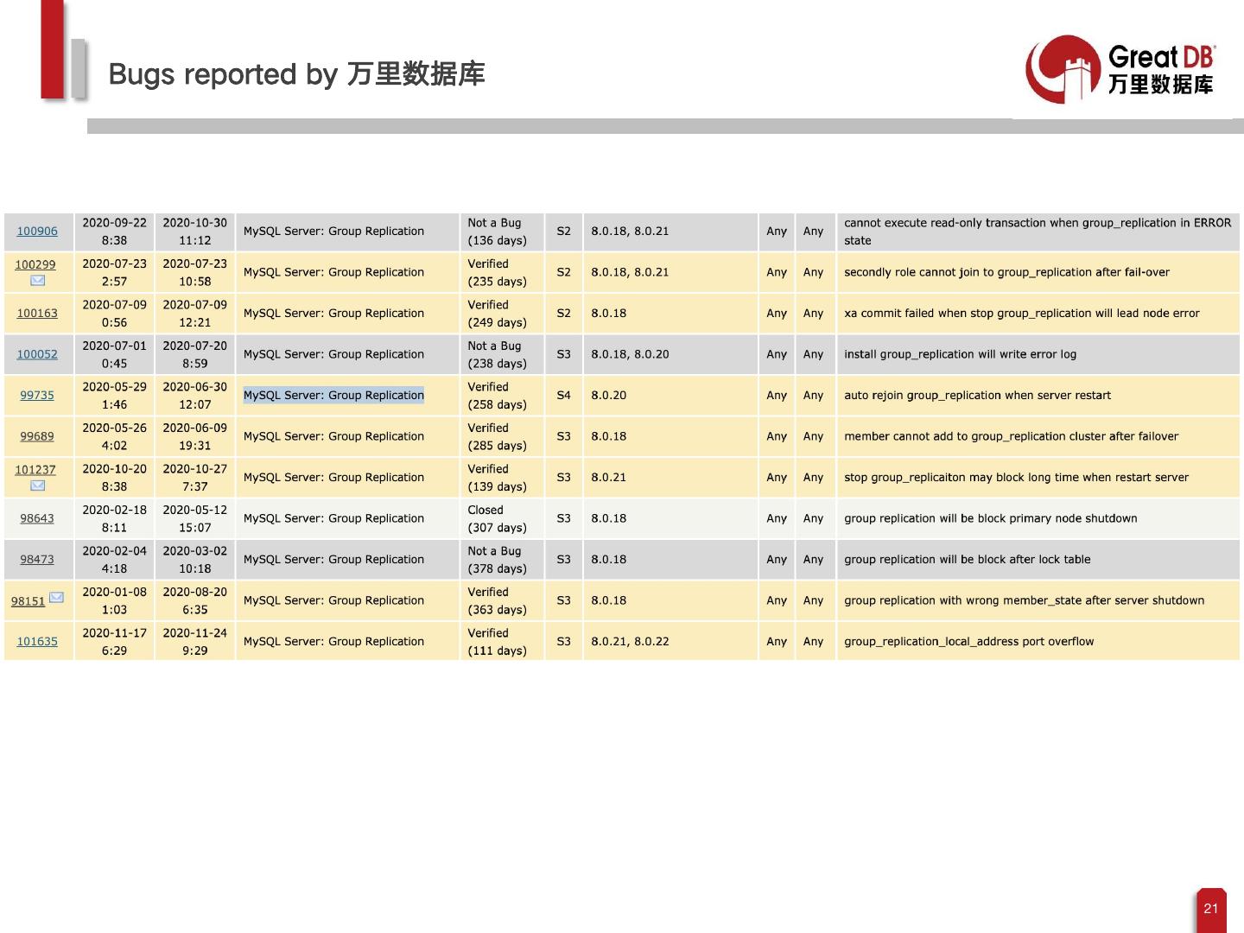
Task: Click the envelope icon under bug 100299
Action: 37,281
